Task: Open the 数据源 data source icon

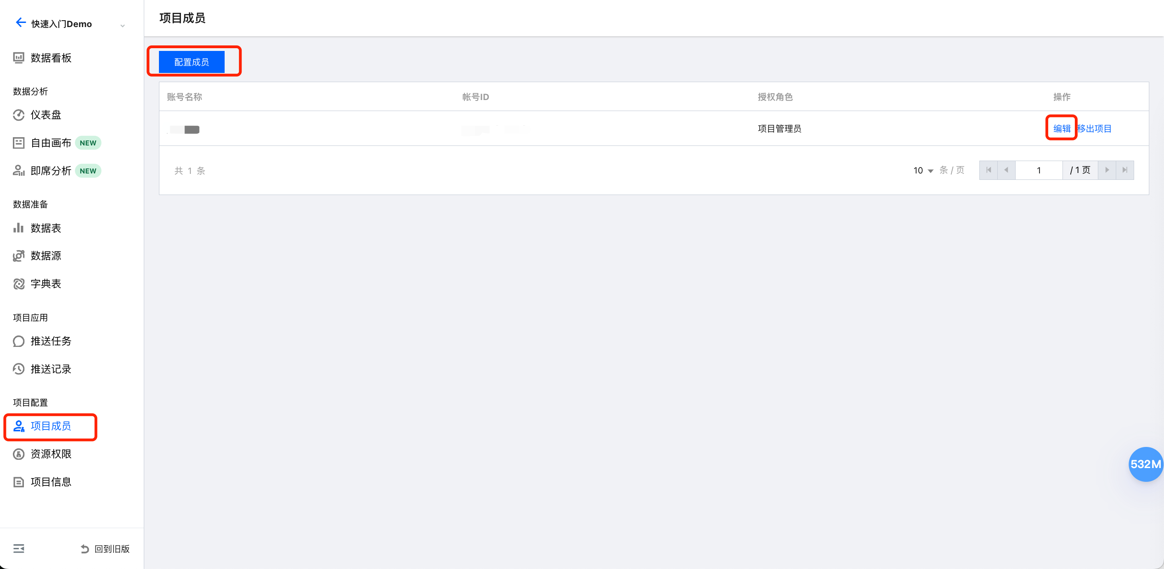Action: pyautogui.click(x=18, y=256)
